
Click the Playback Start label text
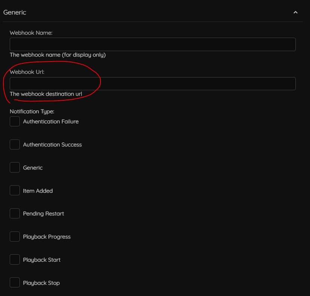(42, 259)
